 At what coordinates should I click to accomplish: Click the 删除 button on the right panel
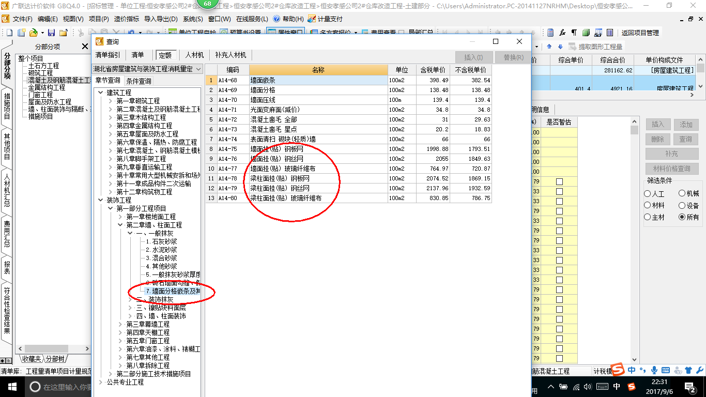pos(658,139)
